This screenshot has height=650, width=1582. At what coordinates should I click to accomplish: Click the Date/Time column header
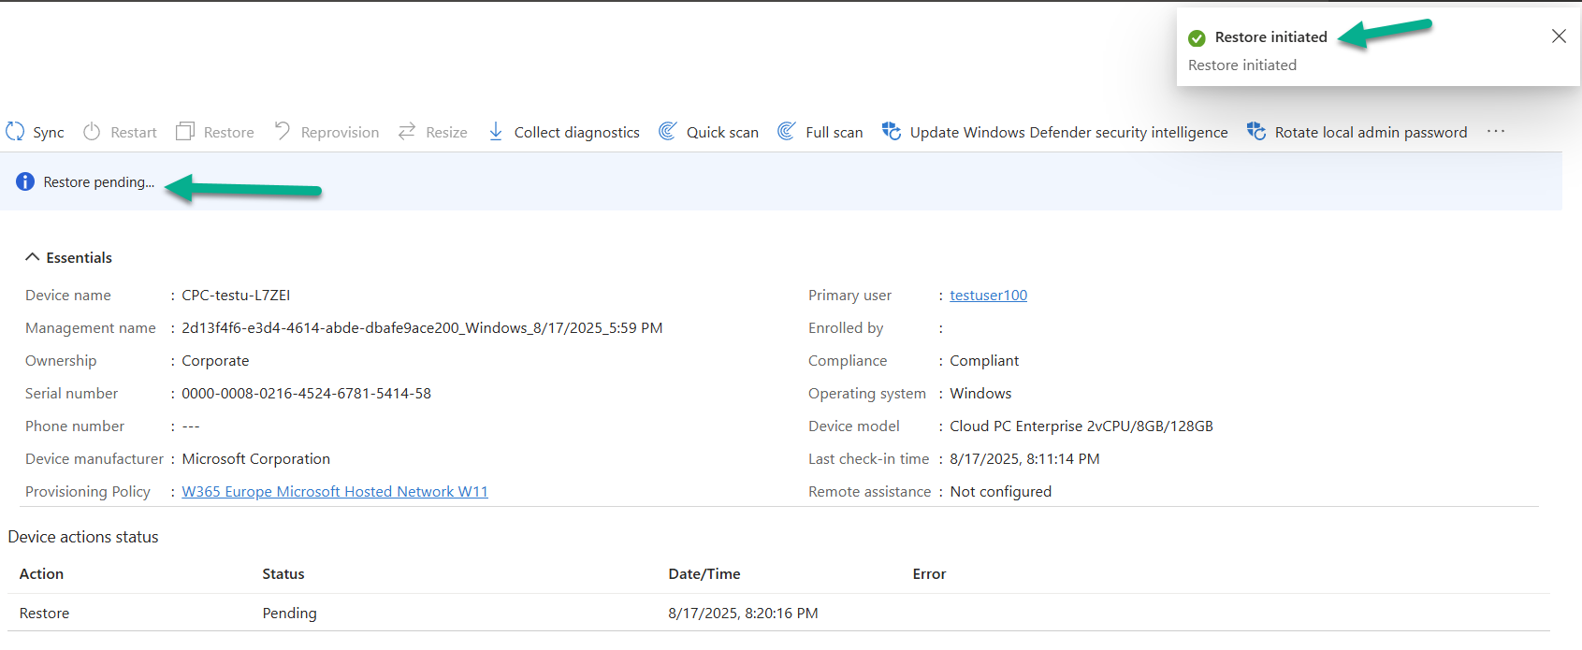click(704, 574)
